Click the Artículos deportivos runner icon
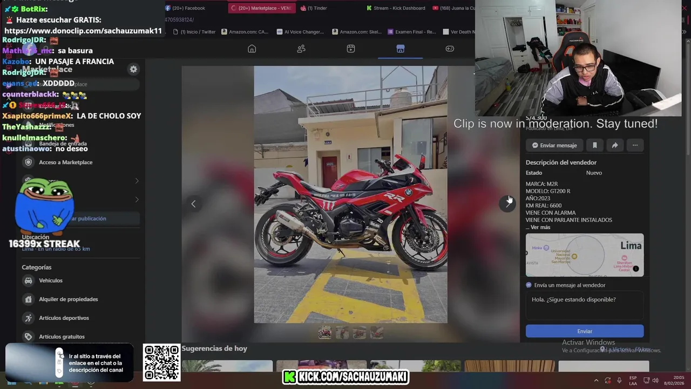The image size is (691, 389). point(28,318)
